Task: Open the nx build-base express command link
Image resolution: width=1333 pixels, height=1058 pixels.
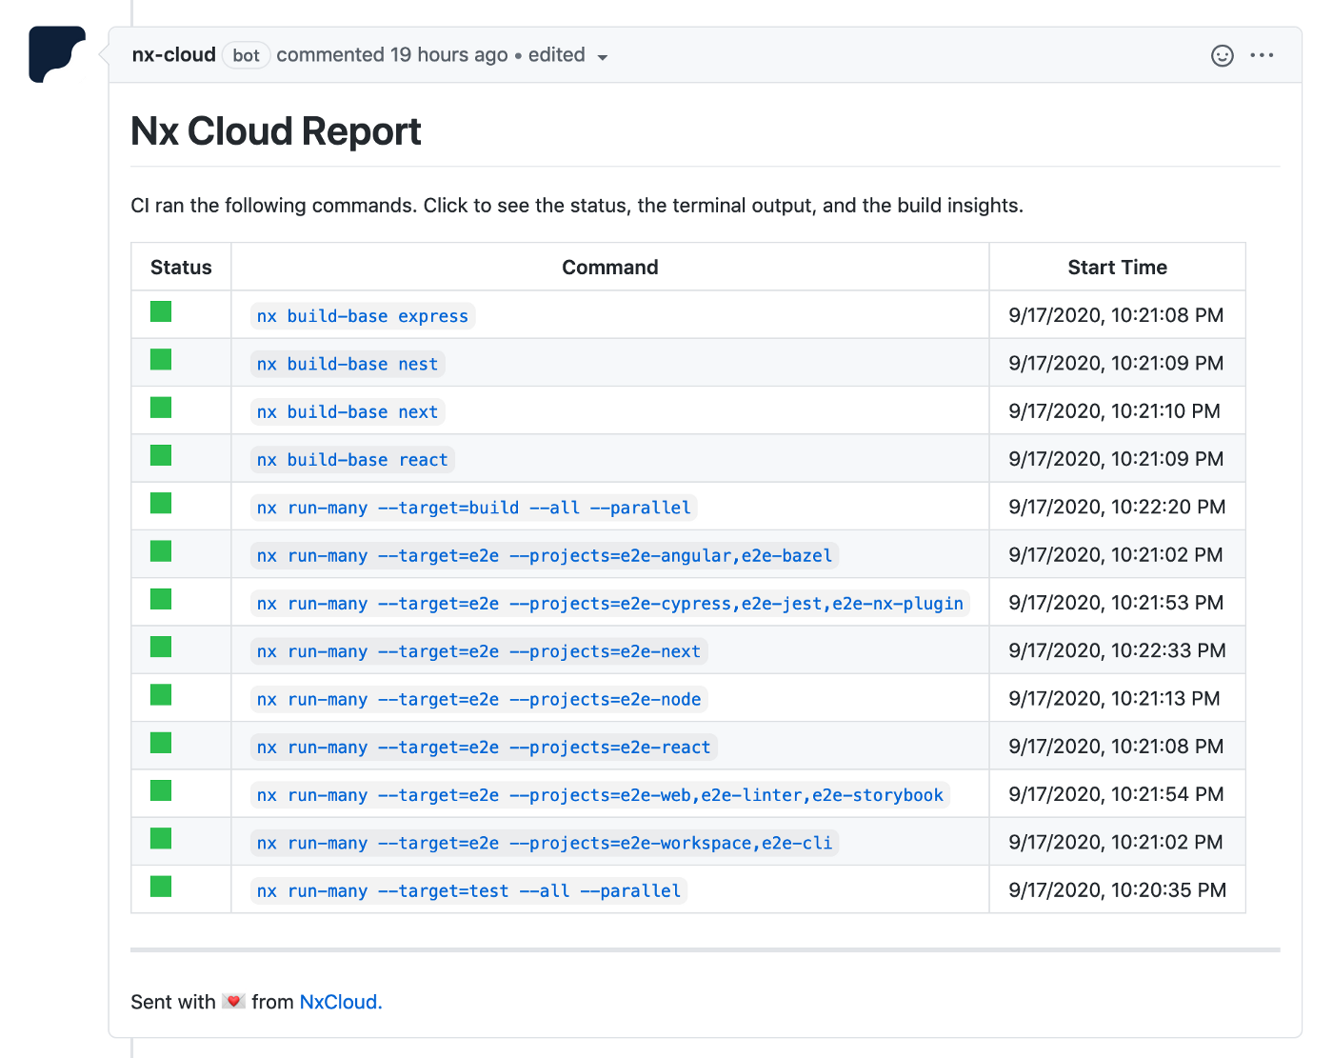Action: pyautogui.click(x=362, y=316)
